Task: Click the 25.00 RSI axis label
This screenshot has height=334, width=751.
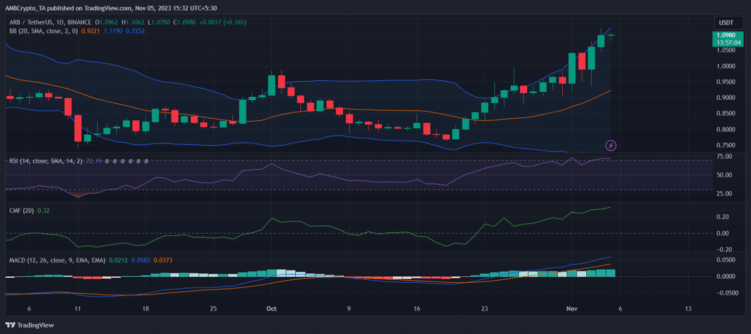Action: [x=723, y=194]
